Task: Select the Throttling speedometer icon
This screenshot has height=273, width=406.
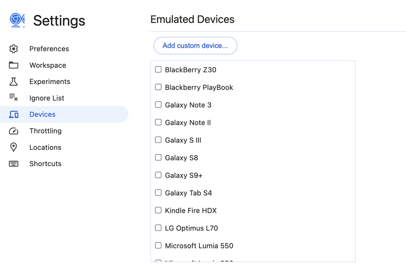Action: click(14, 131)
